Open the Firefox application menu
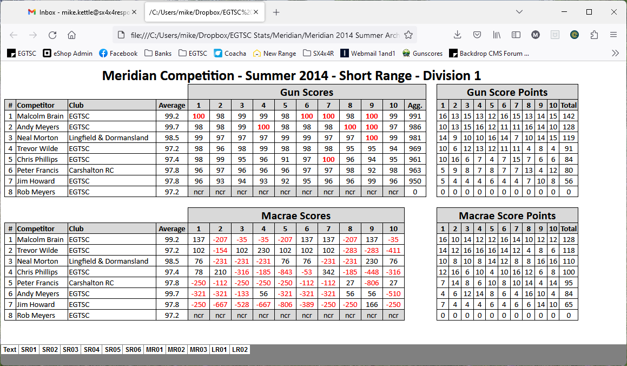 [x=613, y=35]
